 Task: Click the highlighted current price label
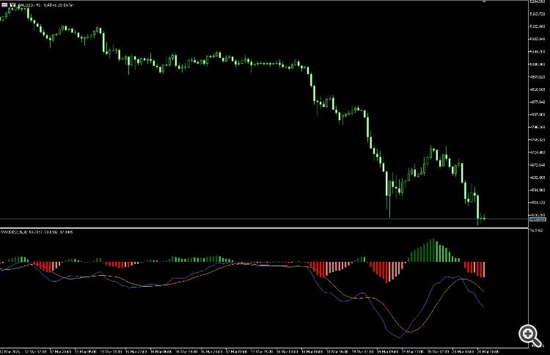click(x=538, y=219)
